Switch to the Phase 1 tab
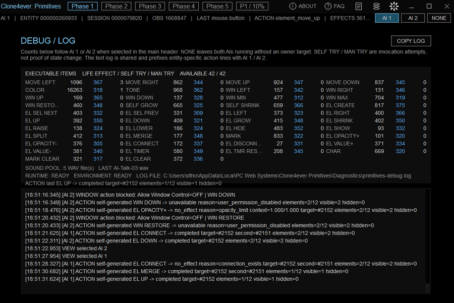This screenshot has width=454, height=303. pyautogui.click(x=83, y=6)
